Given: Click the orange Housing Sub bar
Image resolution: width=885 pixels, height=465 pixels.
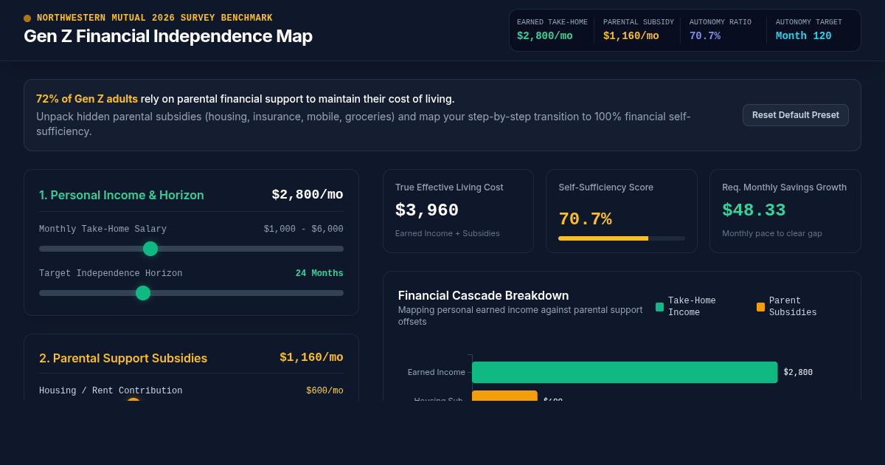Looking at the screenshot, I should pyautogui.click(x=504, y=396).
